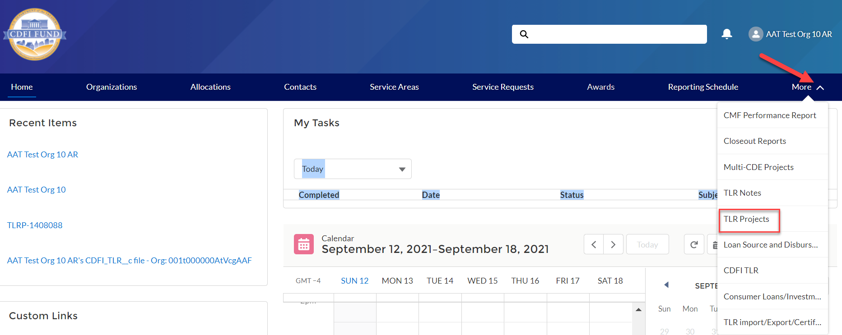Open the Service Requests tab
The image size is (842, 335).
coord(502,87)
